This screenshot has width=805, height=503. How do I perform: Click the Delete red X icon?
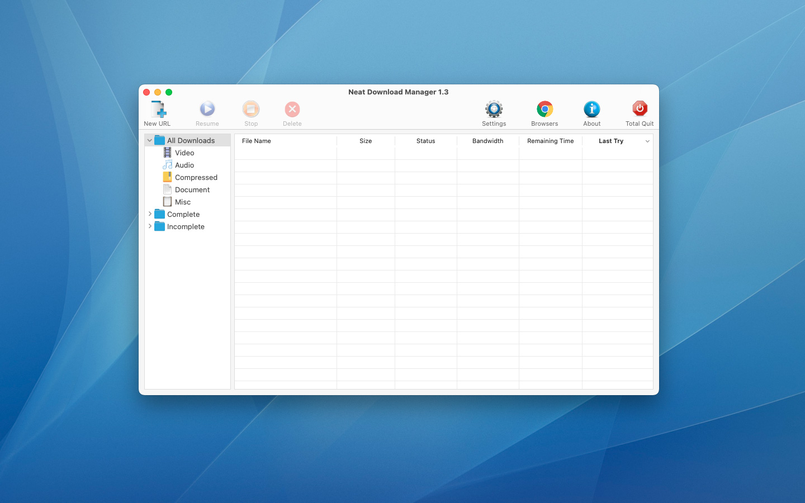(x=292, y=109)
